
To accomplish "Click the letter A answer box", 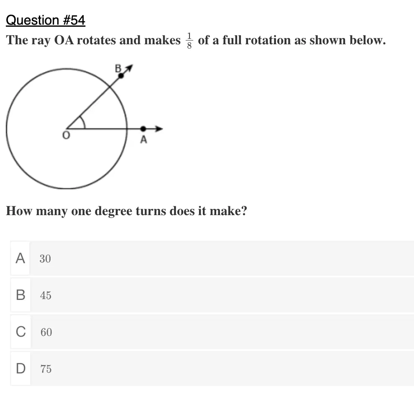I will click(20, 258).
